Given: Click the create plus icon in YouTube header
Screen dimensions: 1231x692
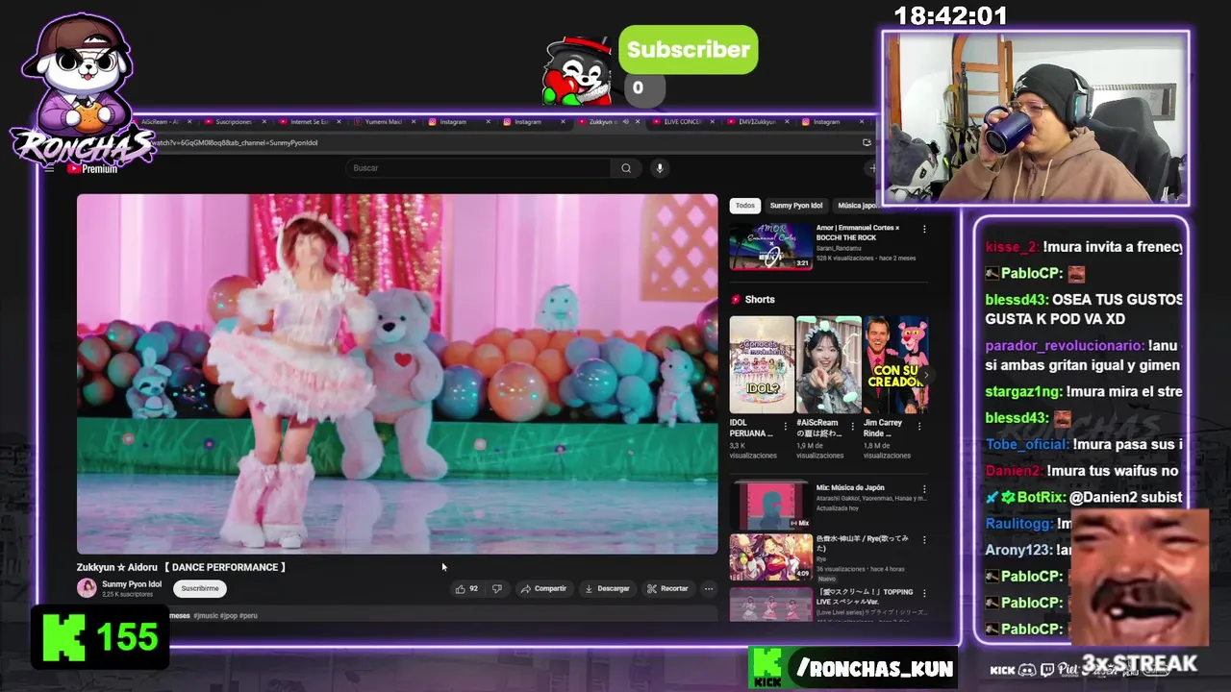Looking at the screenshot, I should click(x=873, y=168).
